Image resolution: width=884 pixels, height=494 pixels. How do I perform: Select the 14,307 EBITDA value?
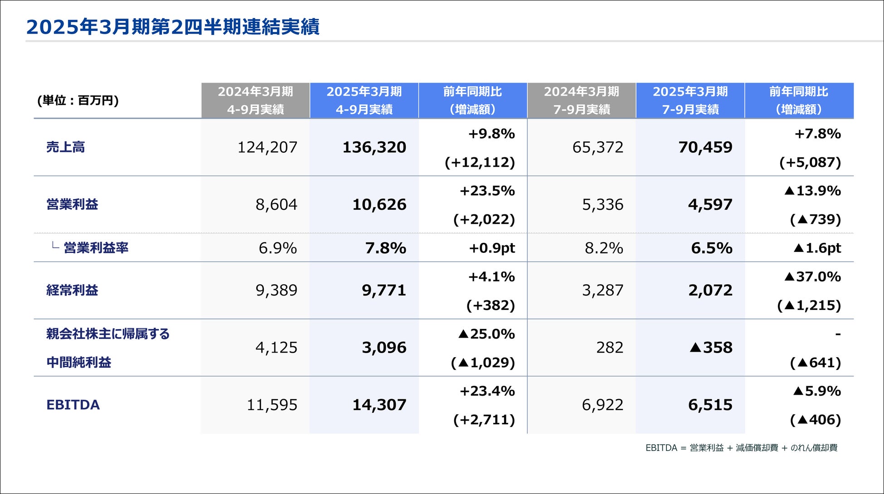point(379,405)
